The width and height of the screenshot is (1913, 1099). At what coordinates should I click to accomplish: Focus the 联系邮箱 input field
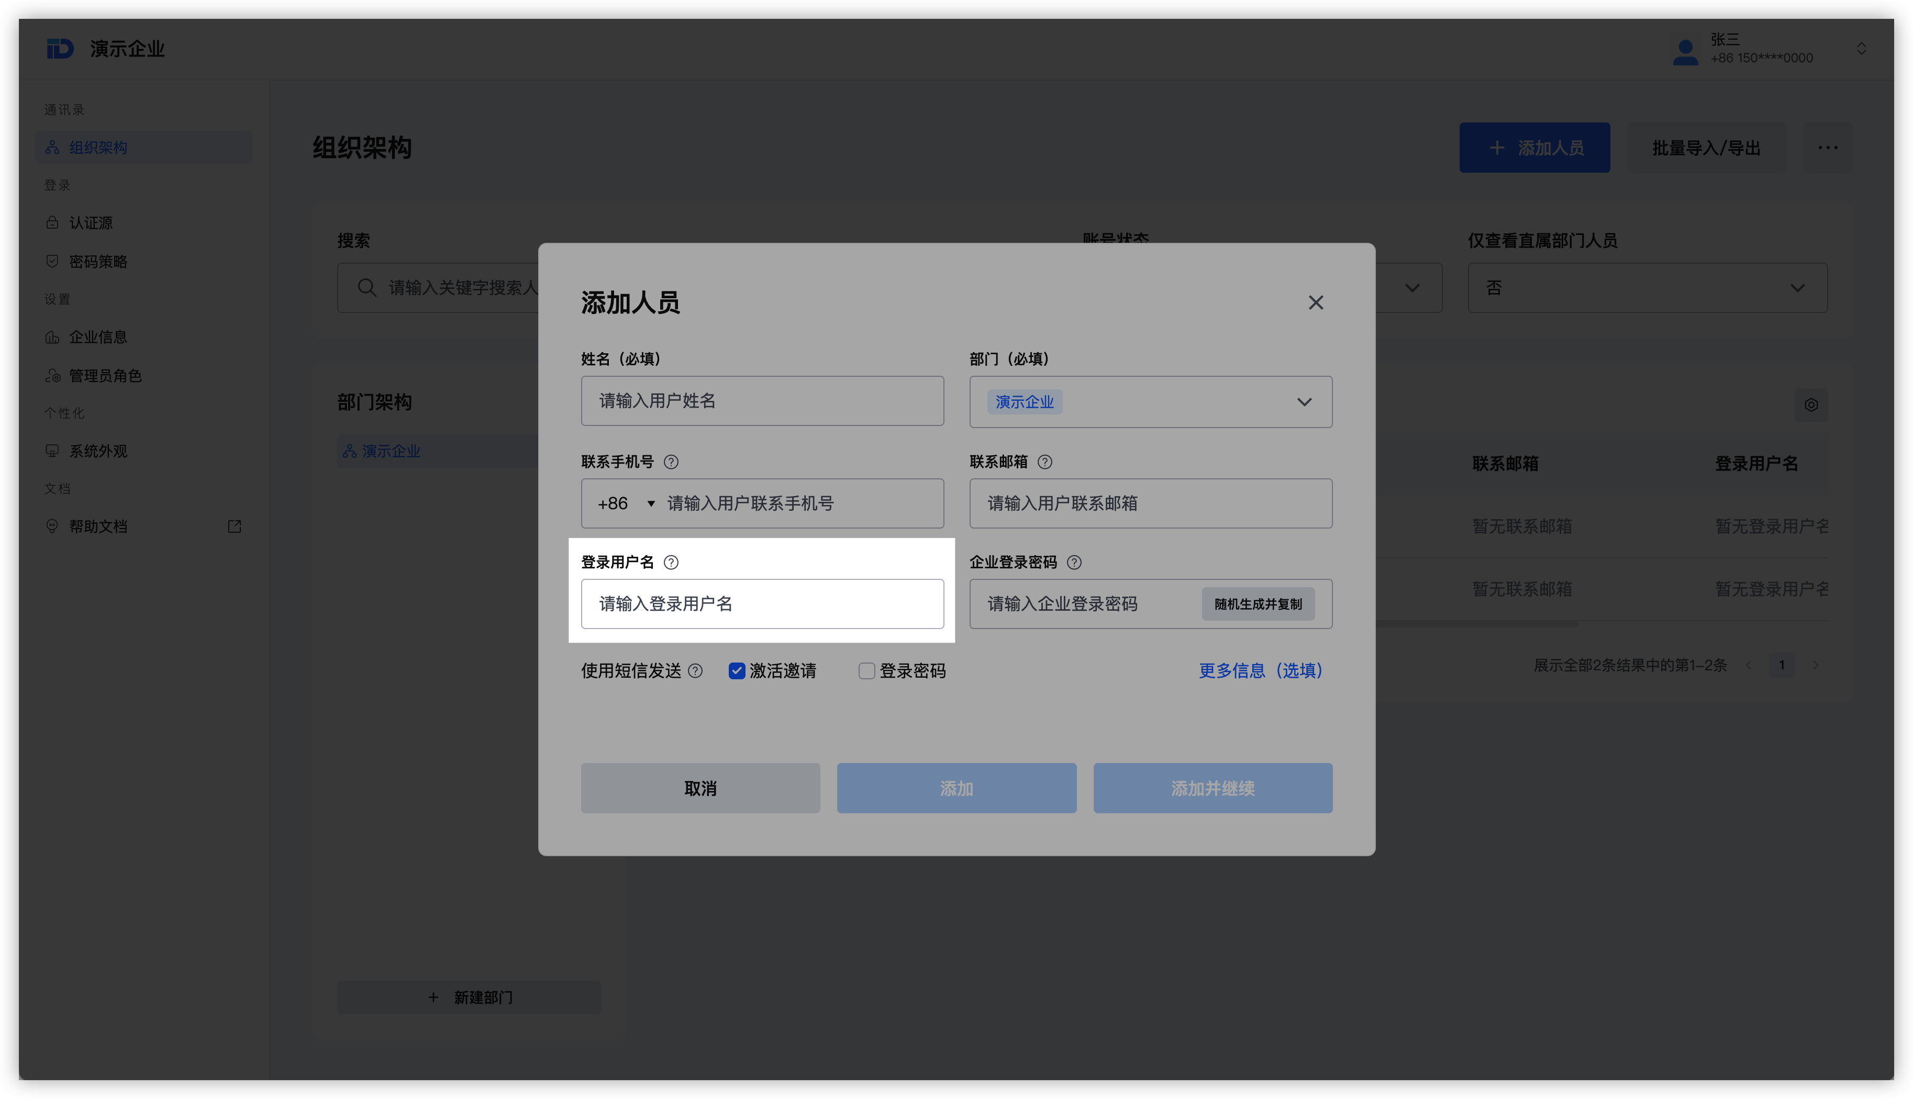coord(1151,503)
